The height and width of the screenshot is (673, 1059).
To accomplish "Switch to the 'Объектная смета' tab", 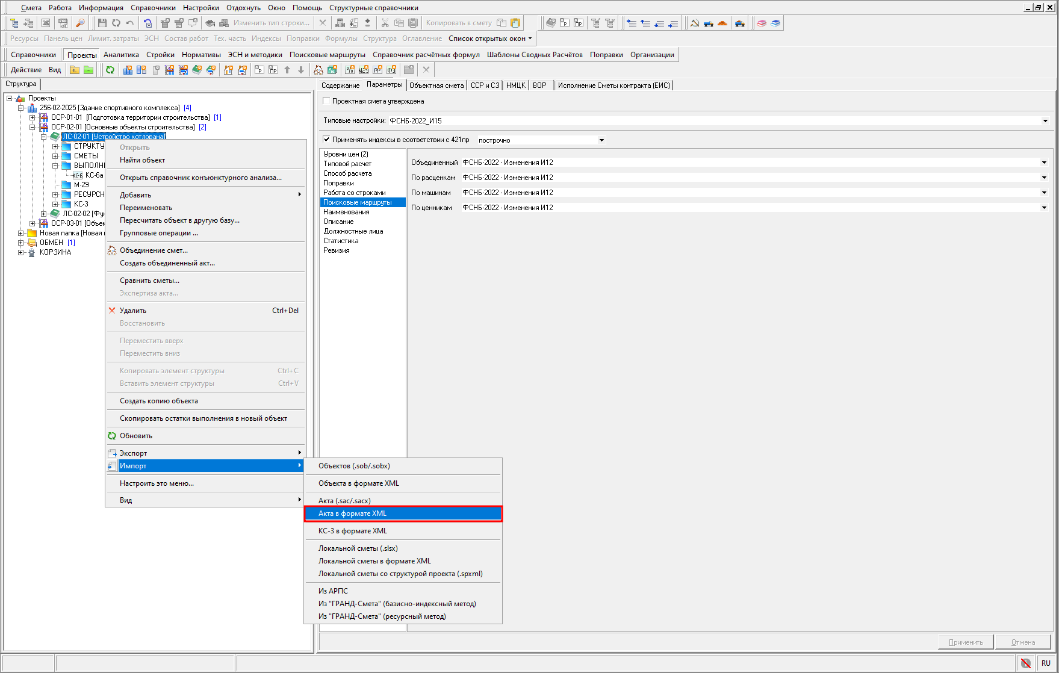I will 436,85.
